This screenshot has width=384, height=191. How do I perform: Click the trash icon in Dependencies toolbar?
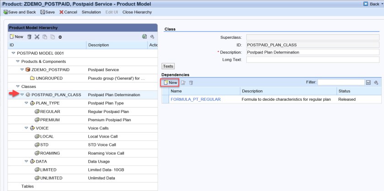(x=191, y=83)
